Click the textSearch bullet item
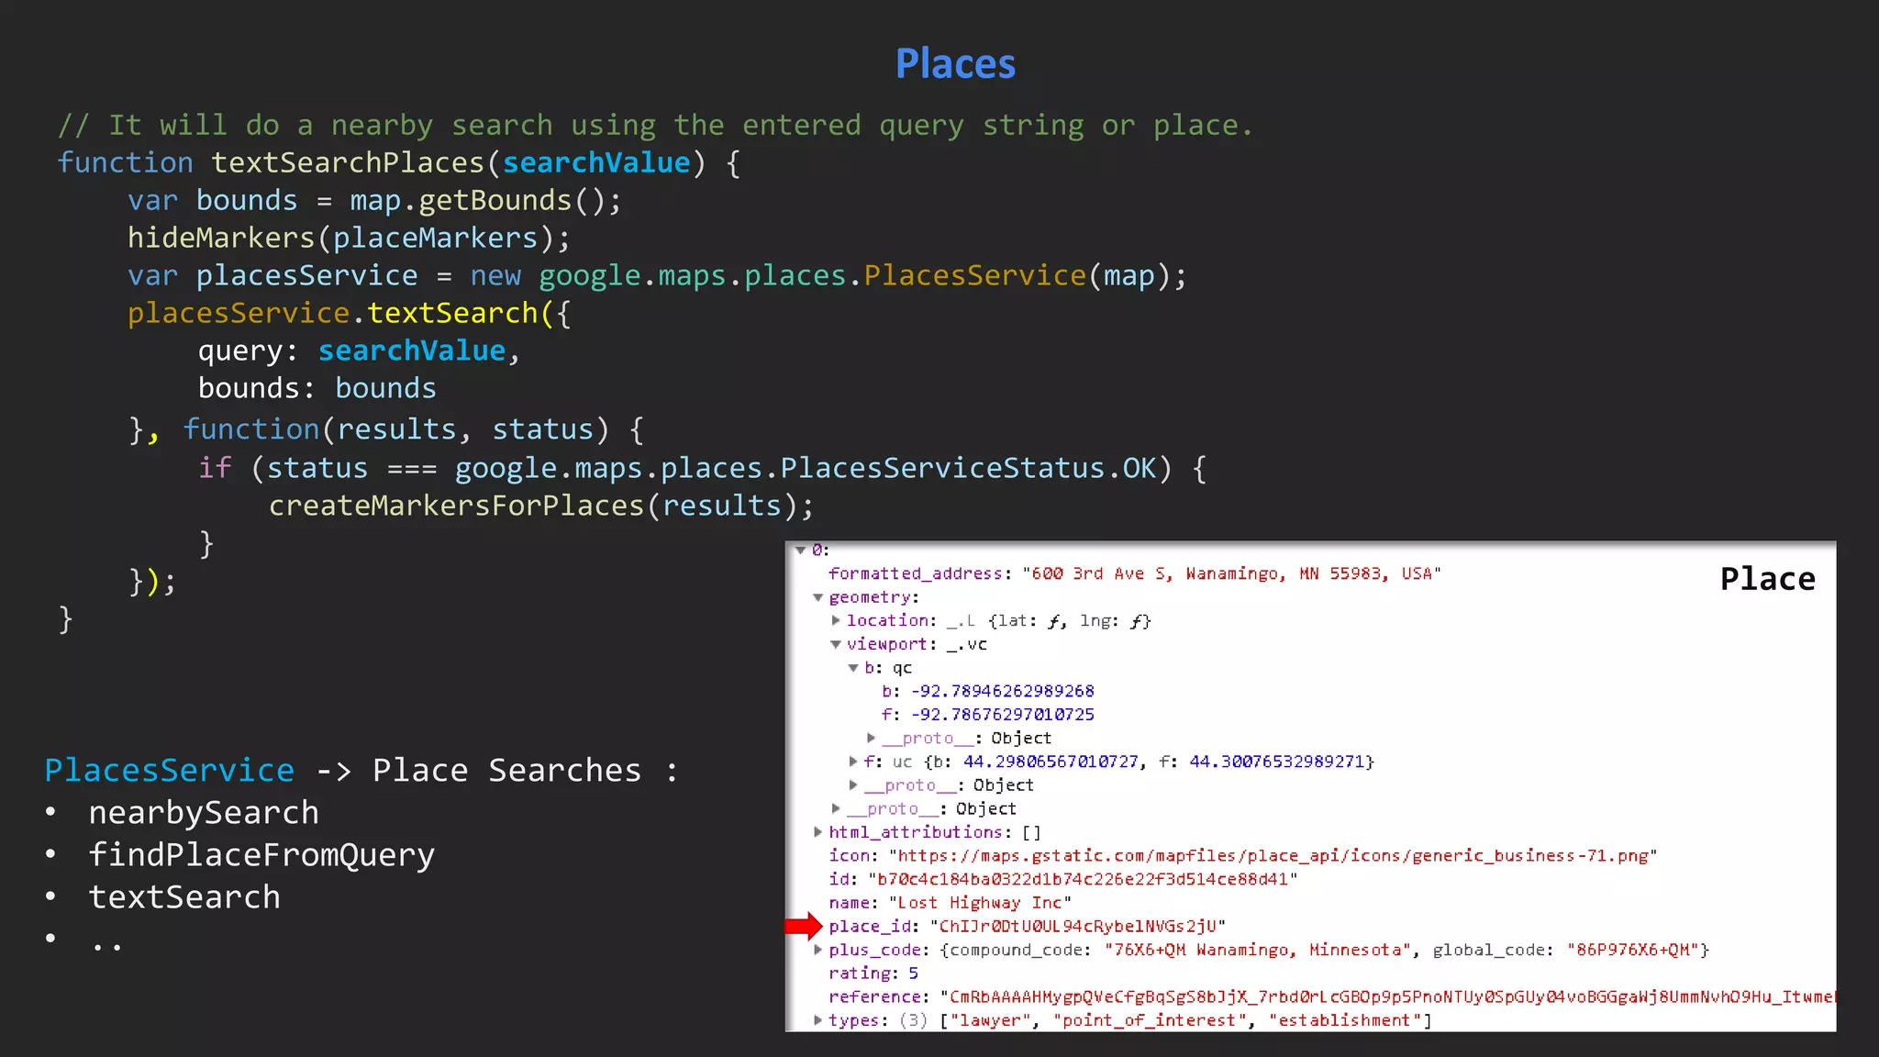 click(x=184, y=897)
